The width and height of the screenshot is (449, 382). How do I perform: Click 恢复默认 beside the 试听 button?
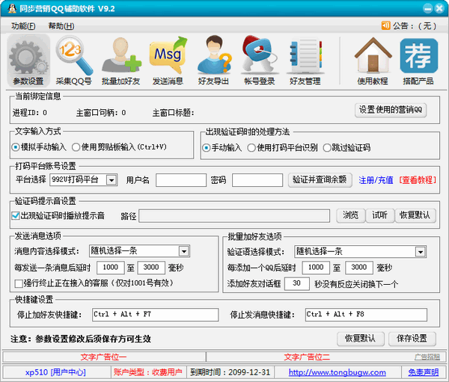coord(415,215)
